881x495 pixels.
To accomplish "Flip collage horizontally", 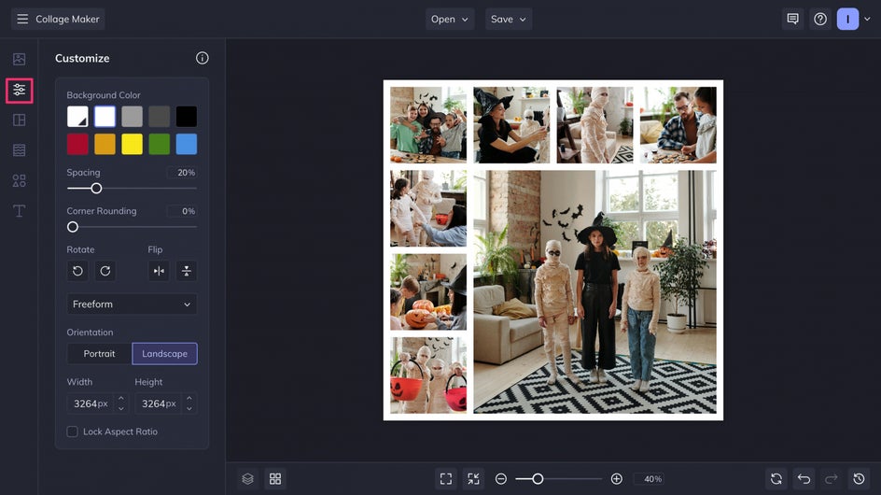I will [x=159, y=271].
